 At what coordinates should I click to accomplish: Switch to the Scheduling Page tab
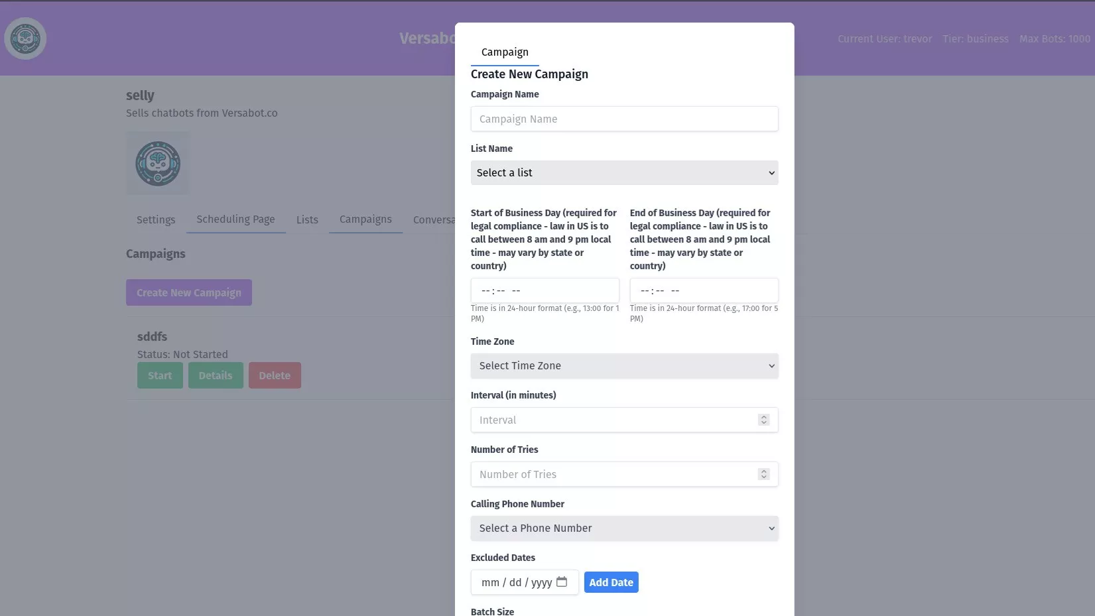click(235, 219)
